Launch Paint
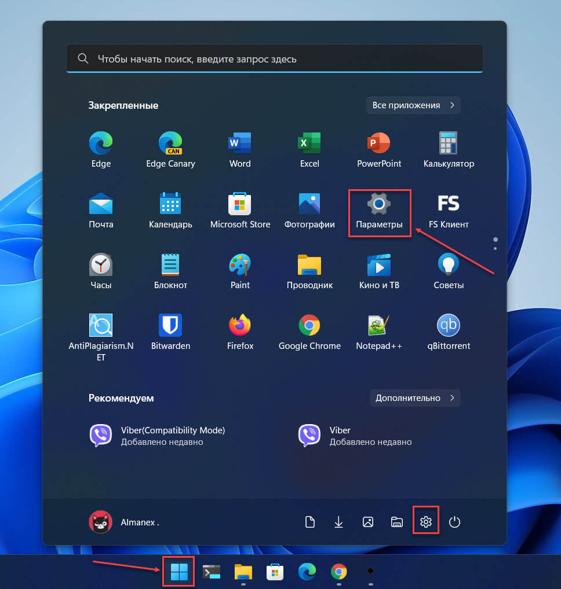This screenshot has width=561, height=589. pyautogui.click(x=240, y=271)
